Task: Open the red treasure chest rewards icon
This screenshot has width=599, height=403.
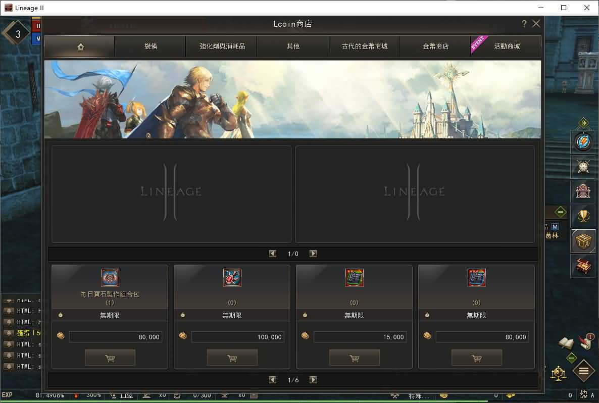Action: [583, 266]
